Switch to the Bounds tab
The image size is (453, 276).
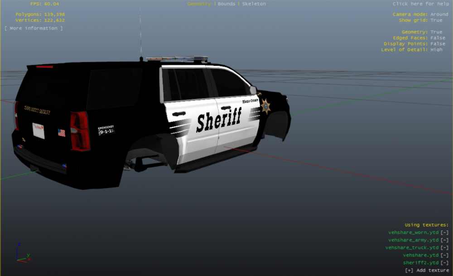click(x=226, y=4)
